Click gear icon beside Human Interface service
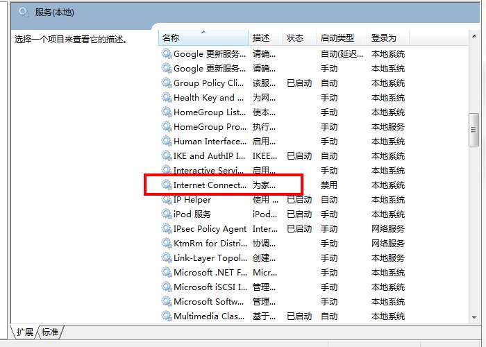This screenshot has height=347, width=486. (x=167, y=142)
